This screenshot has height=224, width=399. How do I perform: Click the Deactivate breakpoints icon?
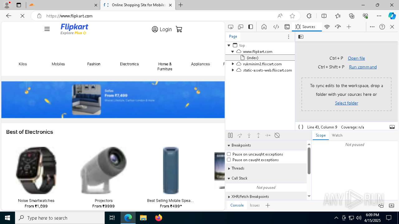tap(277, 135)
